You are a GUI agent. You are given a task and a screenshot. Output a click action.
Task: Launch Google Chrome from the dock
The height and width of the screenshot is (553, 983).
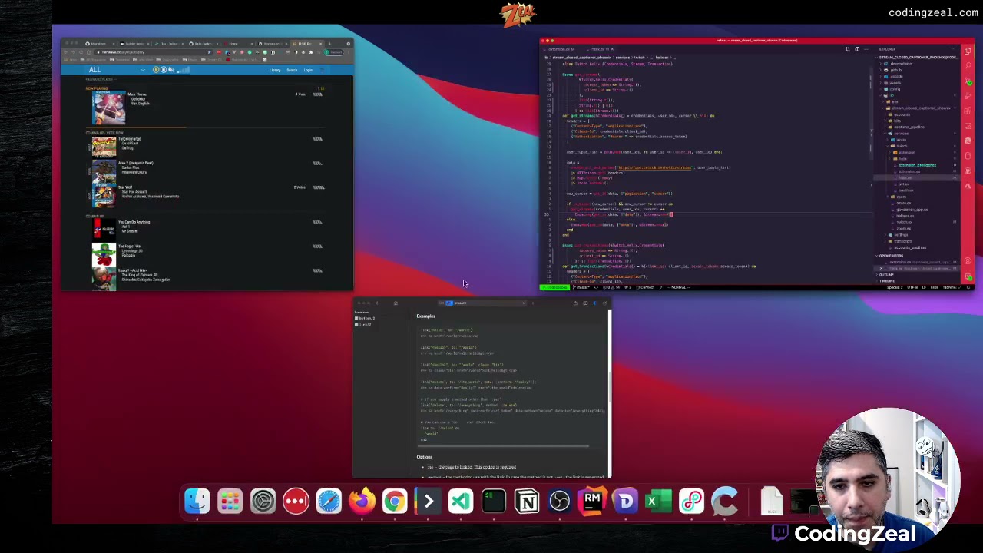click(x=395, y=502)
